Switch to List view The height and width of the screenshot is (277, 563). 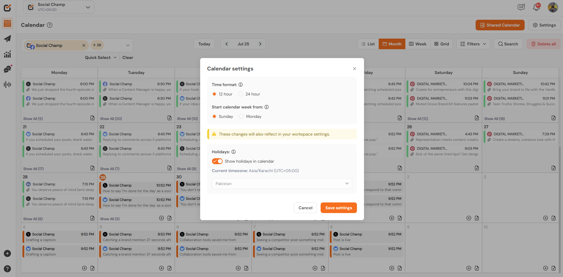coord(368,44)
